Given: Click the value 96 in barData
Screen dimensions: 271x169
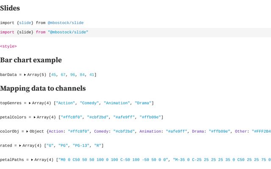Looking at the screenshot, I should pyautogui.click(x=73, y=75).
